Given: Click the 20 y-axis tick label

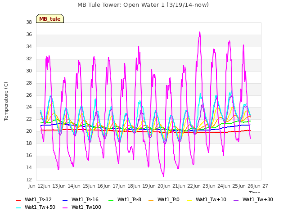Looking at the screenshot, I should tap(29, 131).
